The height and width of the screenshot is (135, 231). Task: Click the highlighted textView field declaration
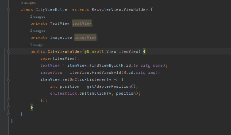82,24
